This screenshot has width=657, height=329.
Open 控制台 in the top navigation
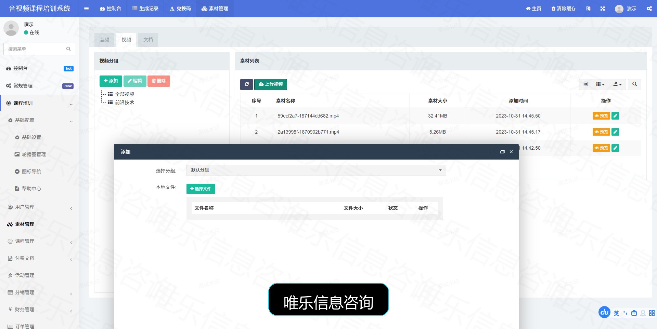(x=111, y=9)
